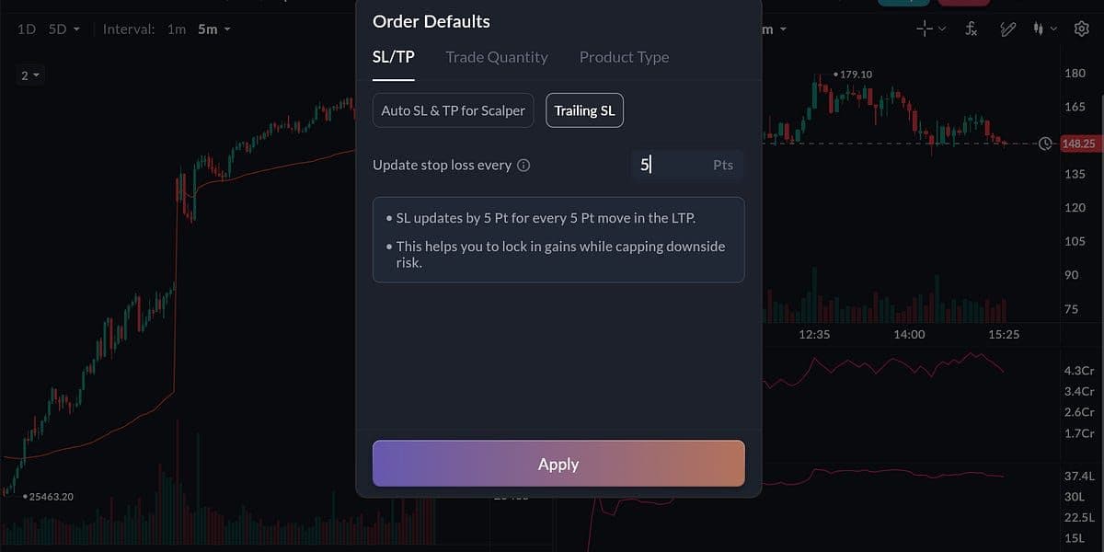Switch to the Product Type tab
The image size is (1104, 552).
[624, 57]
